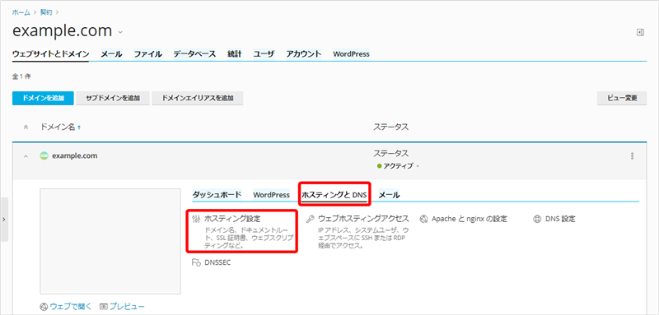This screenshot has height=315, width=659.
Task: Switch to the ファイル tab
Action: 148,54
